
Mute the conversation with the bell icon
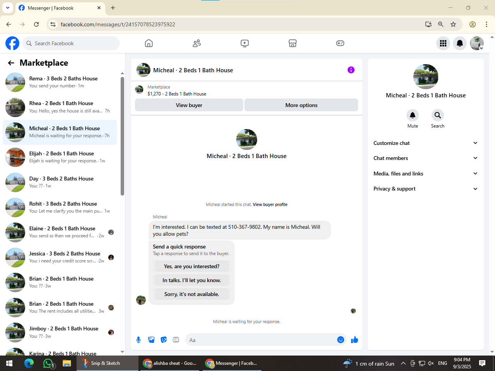click(413, 115)
